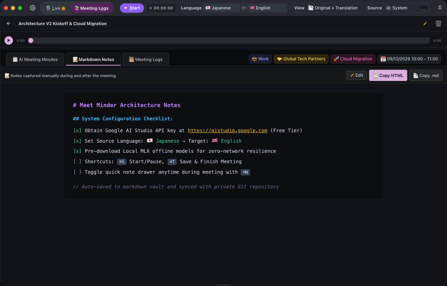Swap source and target languages
The image size is (447, 286).
point(243,8)
